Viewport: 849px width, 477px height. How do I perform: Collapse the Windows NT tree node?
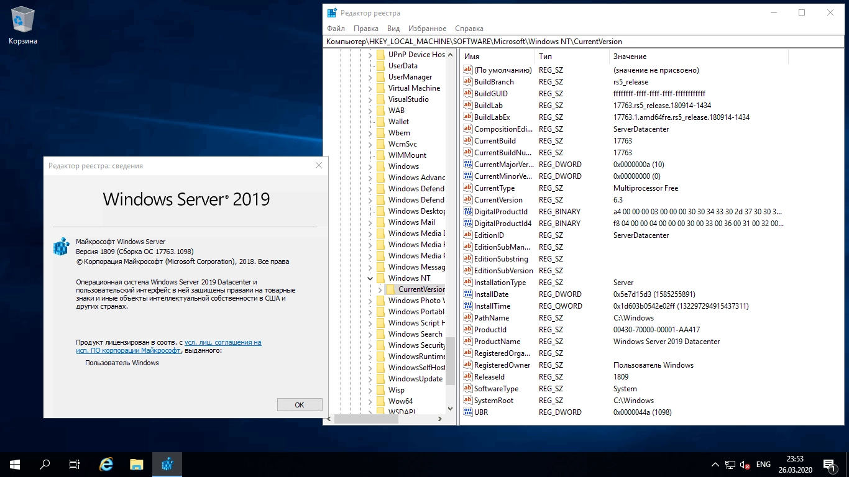(x=370, y=278)
